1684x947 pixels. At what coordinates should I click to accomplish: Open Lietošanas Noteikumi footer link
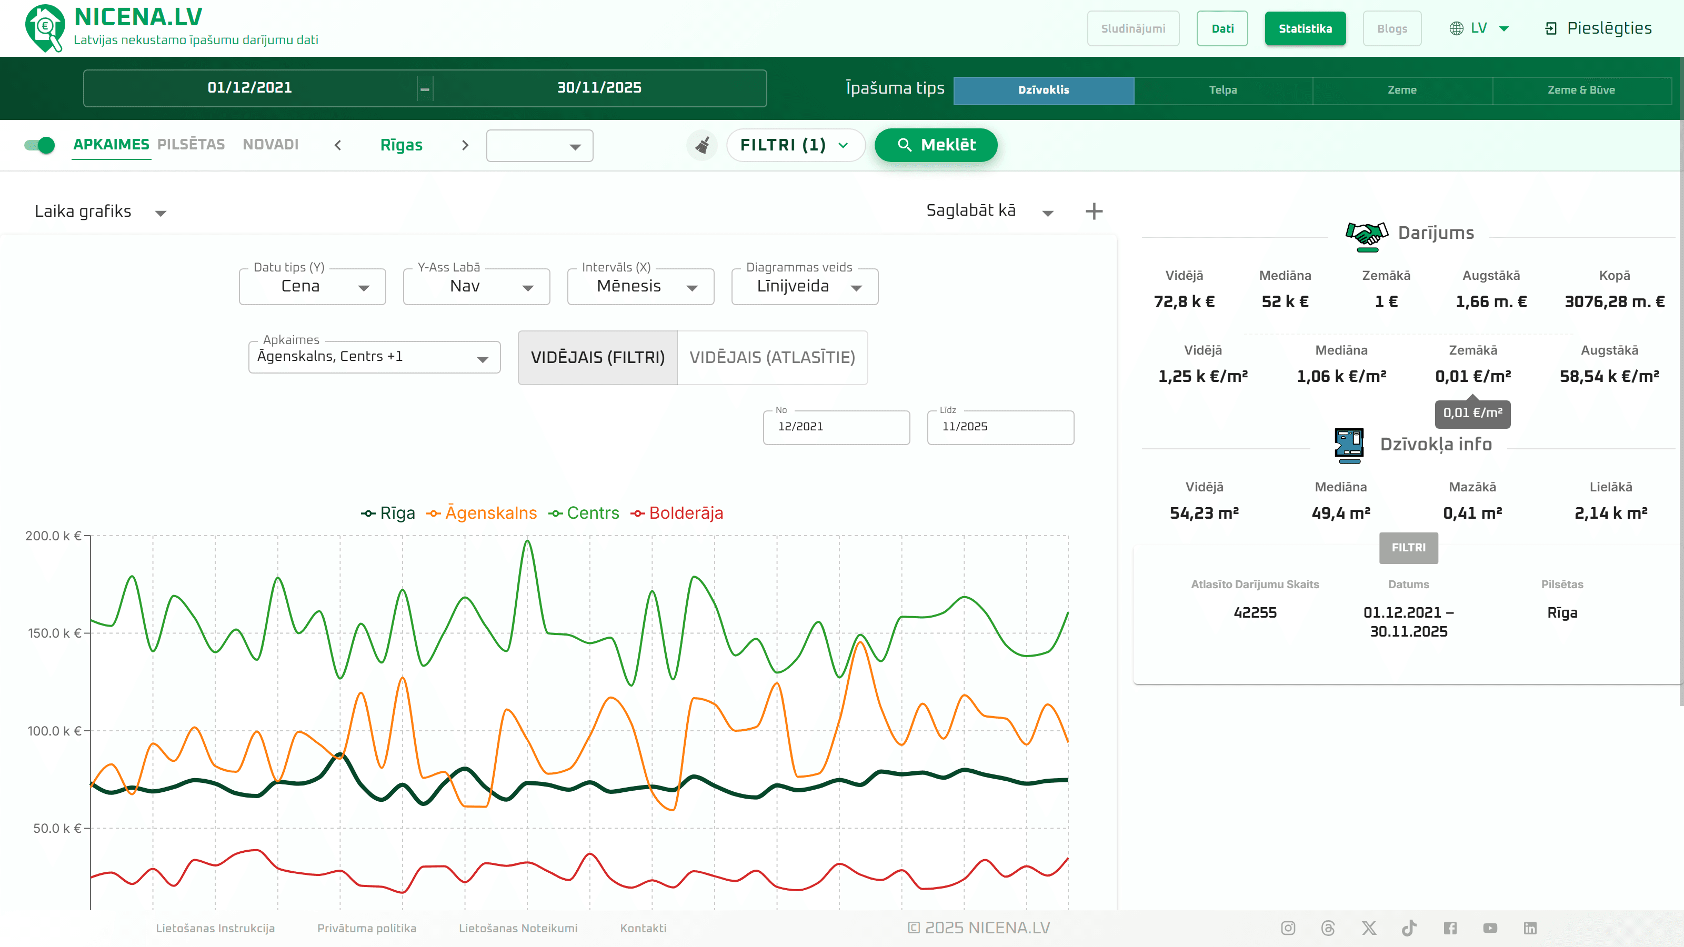[518, 928]
